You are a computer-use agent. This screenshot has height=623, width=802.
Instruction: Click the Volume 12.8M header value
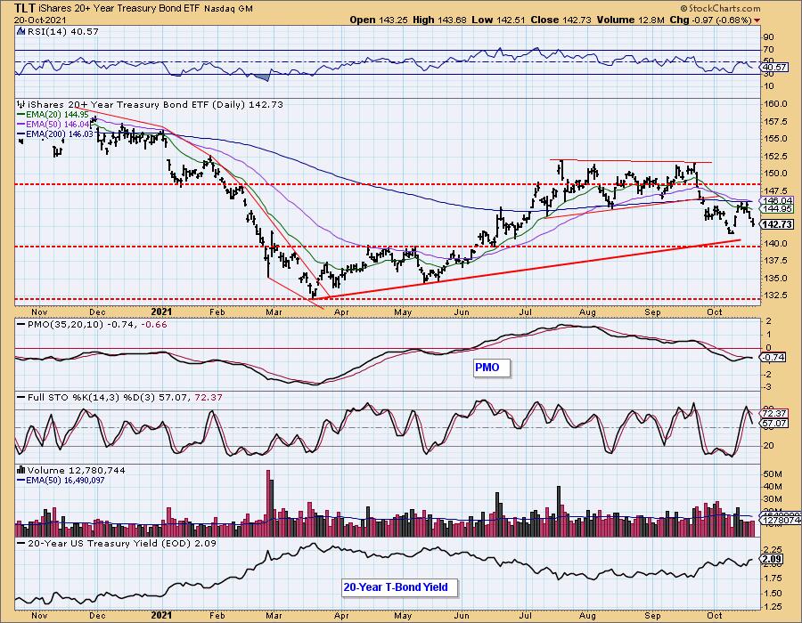pos(630,20)
